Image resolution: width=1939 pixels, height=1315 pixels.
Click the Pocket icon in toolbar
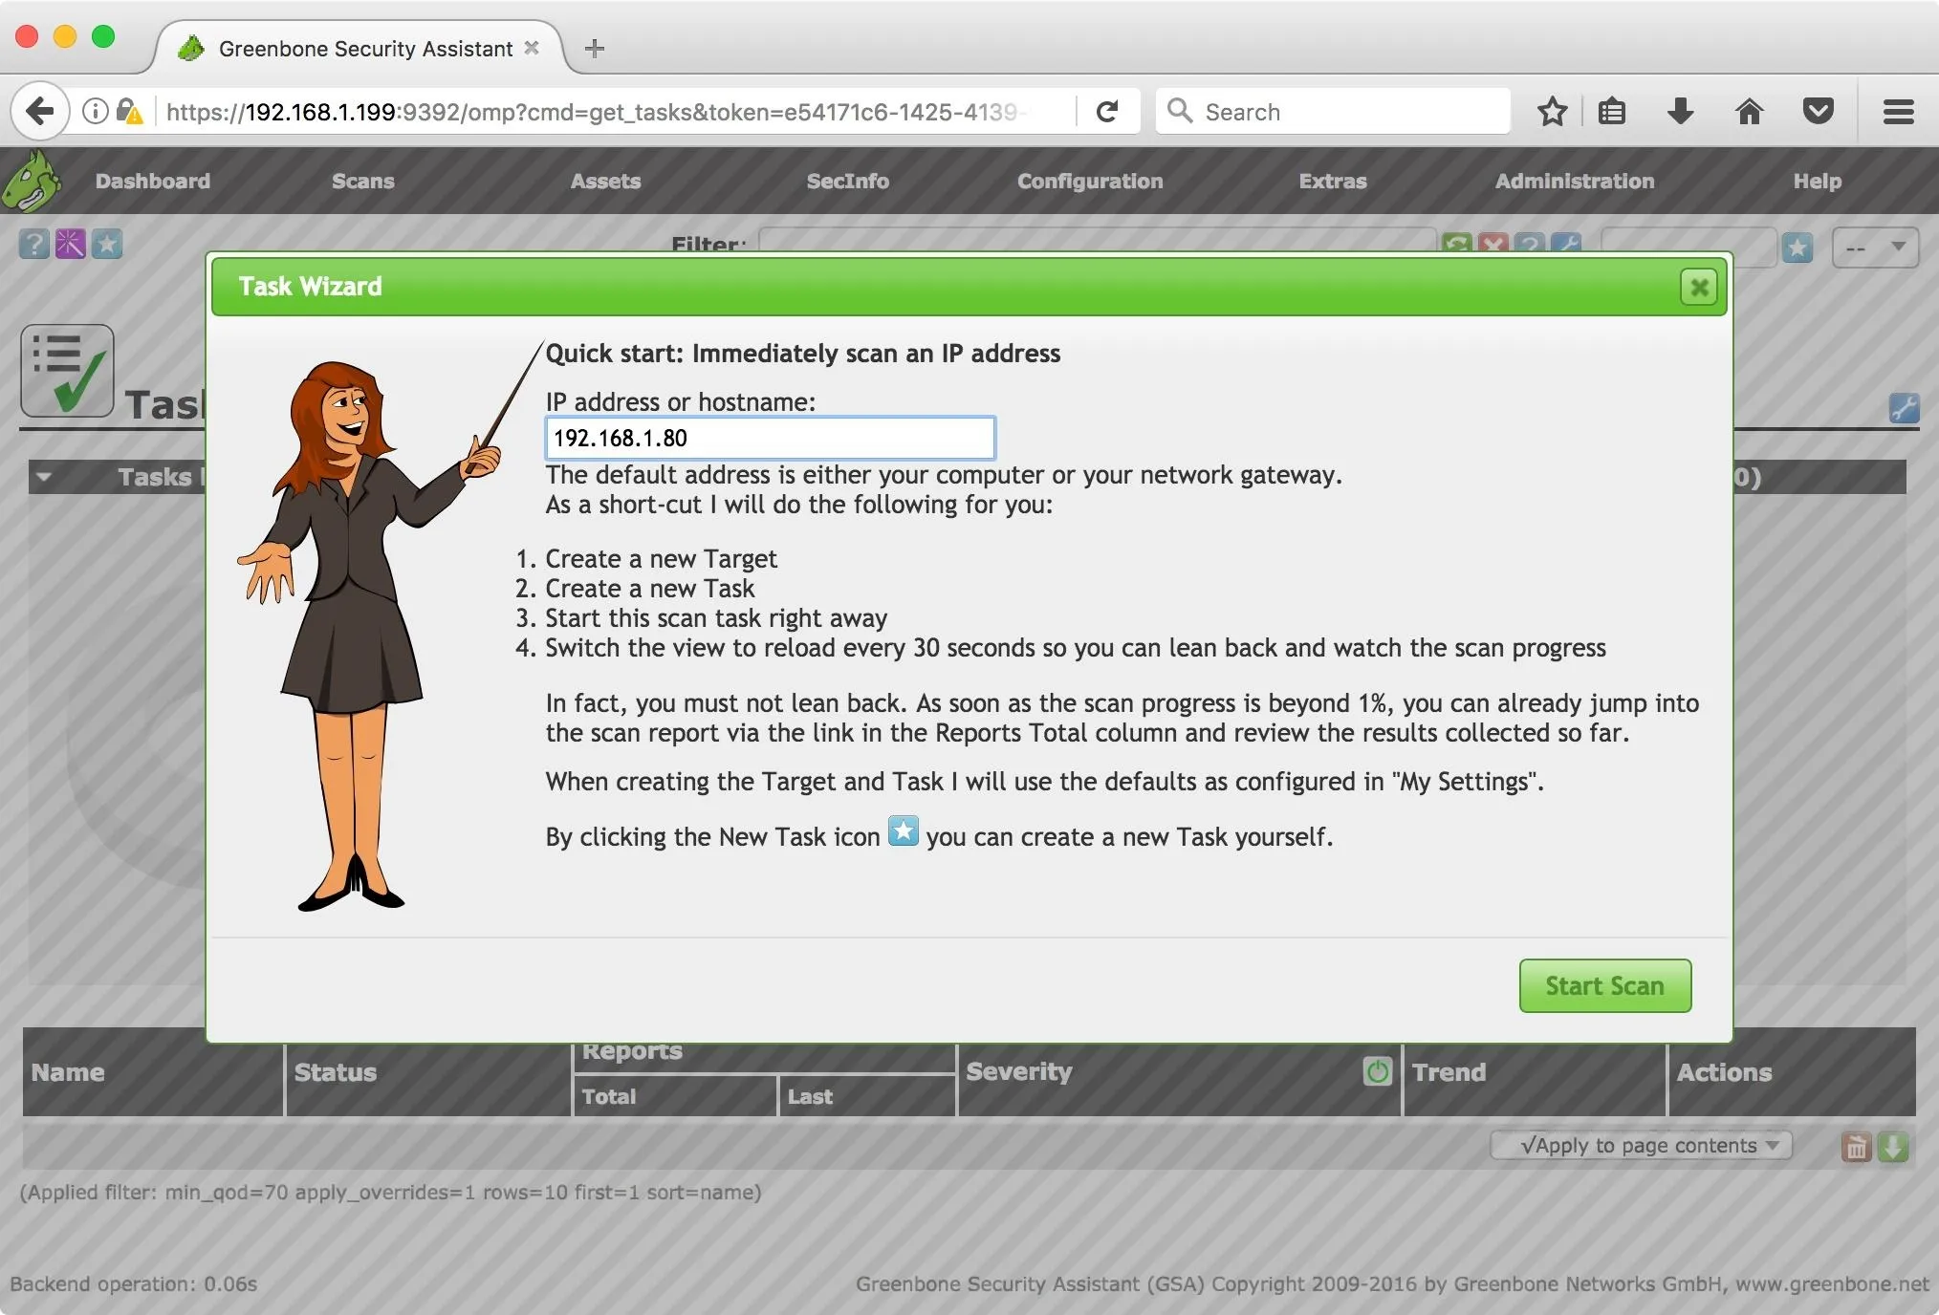click(x=1818, y=112)
